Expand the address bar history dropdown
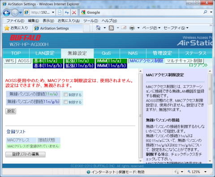Screen dimensions: 215x177 point(53,13)
